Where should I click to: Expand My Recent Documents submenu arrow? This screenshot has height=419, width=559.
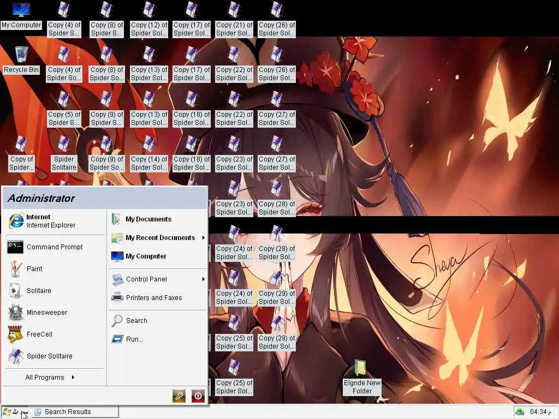tap(203, 238)
